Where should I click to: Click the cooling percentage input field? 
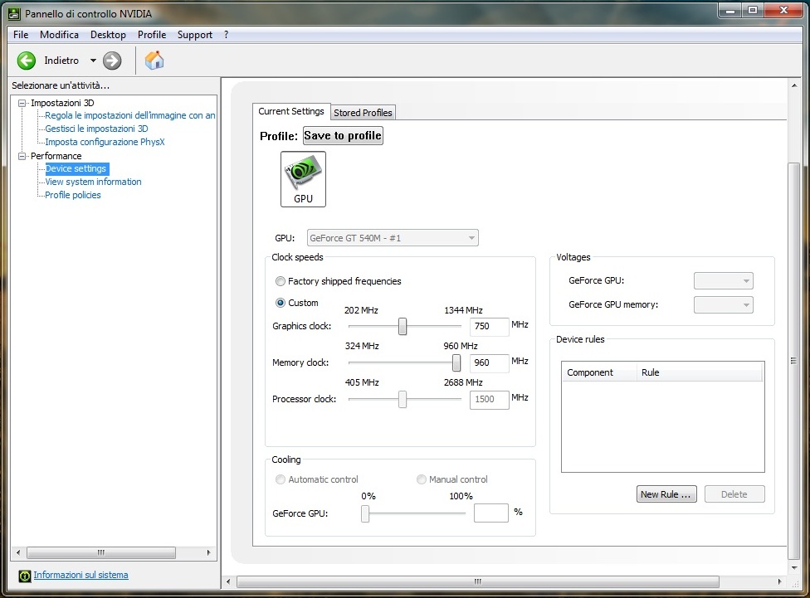coord(491,513)
